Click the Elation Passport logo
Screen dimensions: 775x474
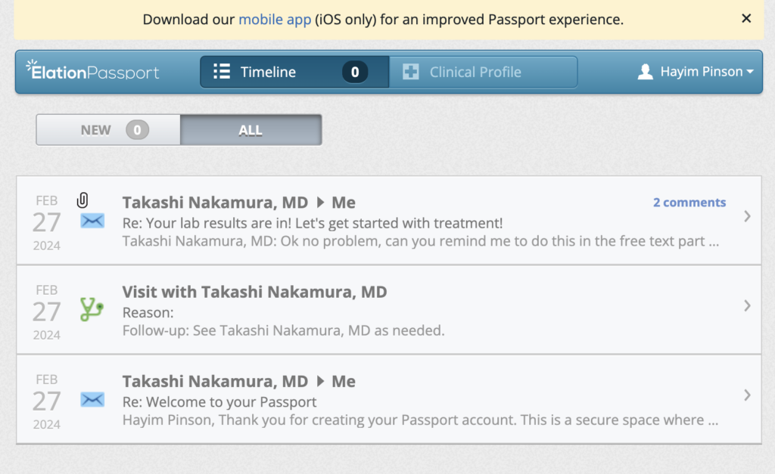tap(92, 72)
